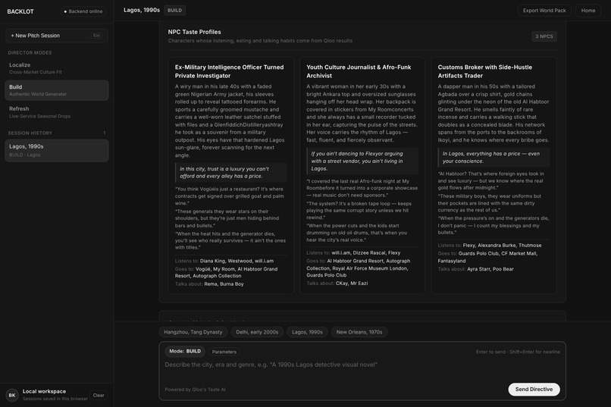Select the Localize director mode
611x407 pixels.
pyautogui.click(x=57, y=68)
